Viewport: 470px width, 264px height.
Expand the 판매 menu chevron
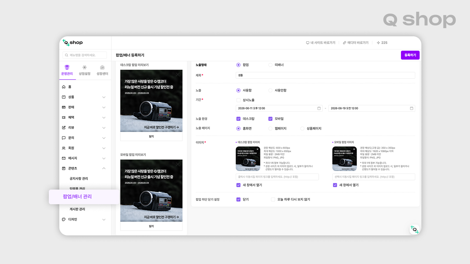click(104, 107)
